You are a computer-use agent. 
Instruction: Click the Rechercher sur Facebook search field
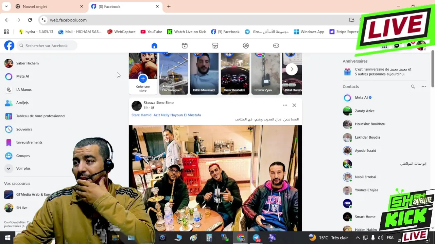[47, 45]
